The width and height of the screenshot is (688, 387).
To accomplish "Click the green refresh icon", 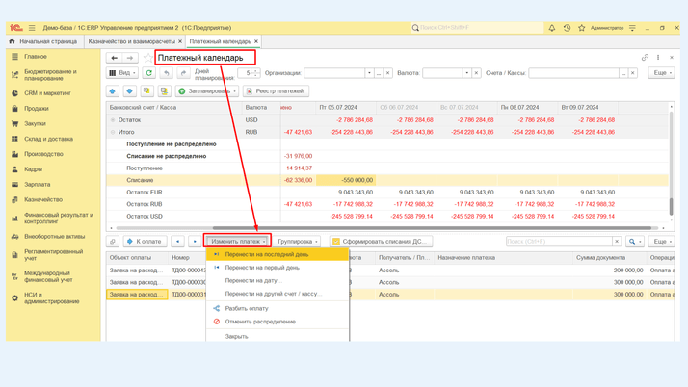I will (149, 73).
